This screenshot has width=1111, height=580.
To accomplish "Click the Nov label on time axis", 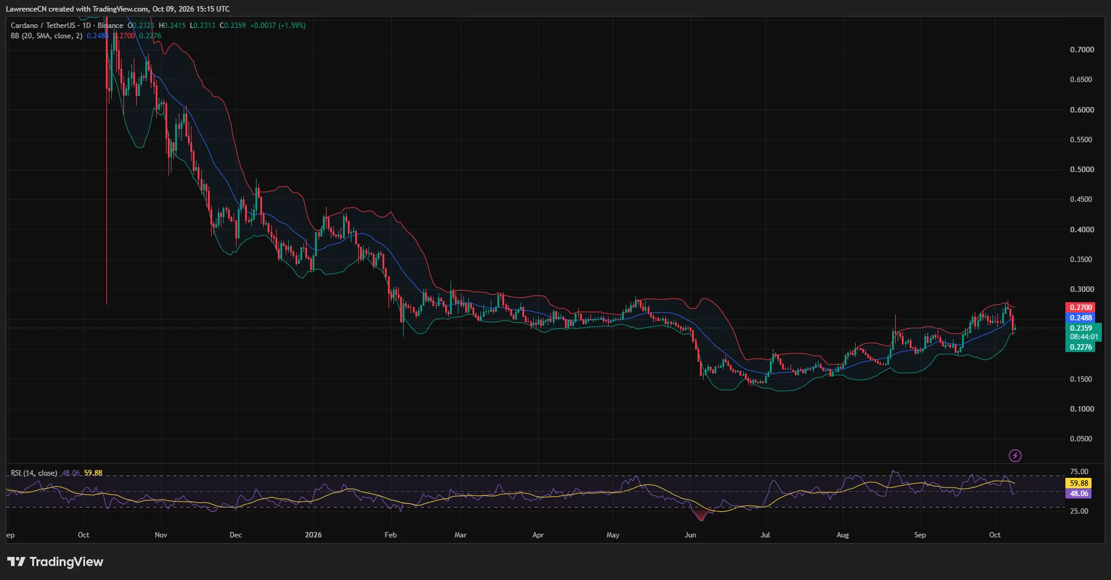I will coord(161,535).
